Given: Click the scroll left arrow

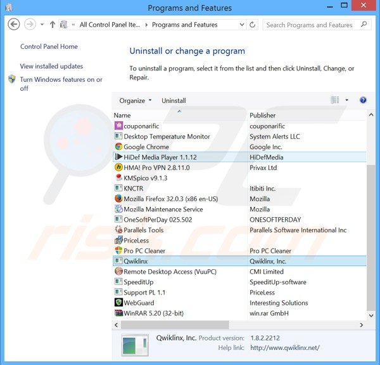Looking at the screenshot, I should [x=117, y=325].
